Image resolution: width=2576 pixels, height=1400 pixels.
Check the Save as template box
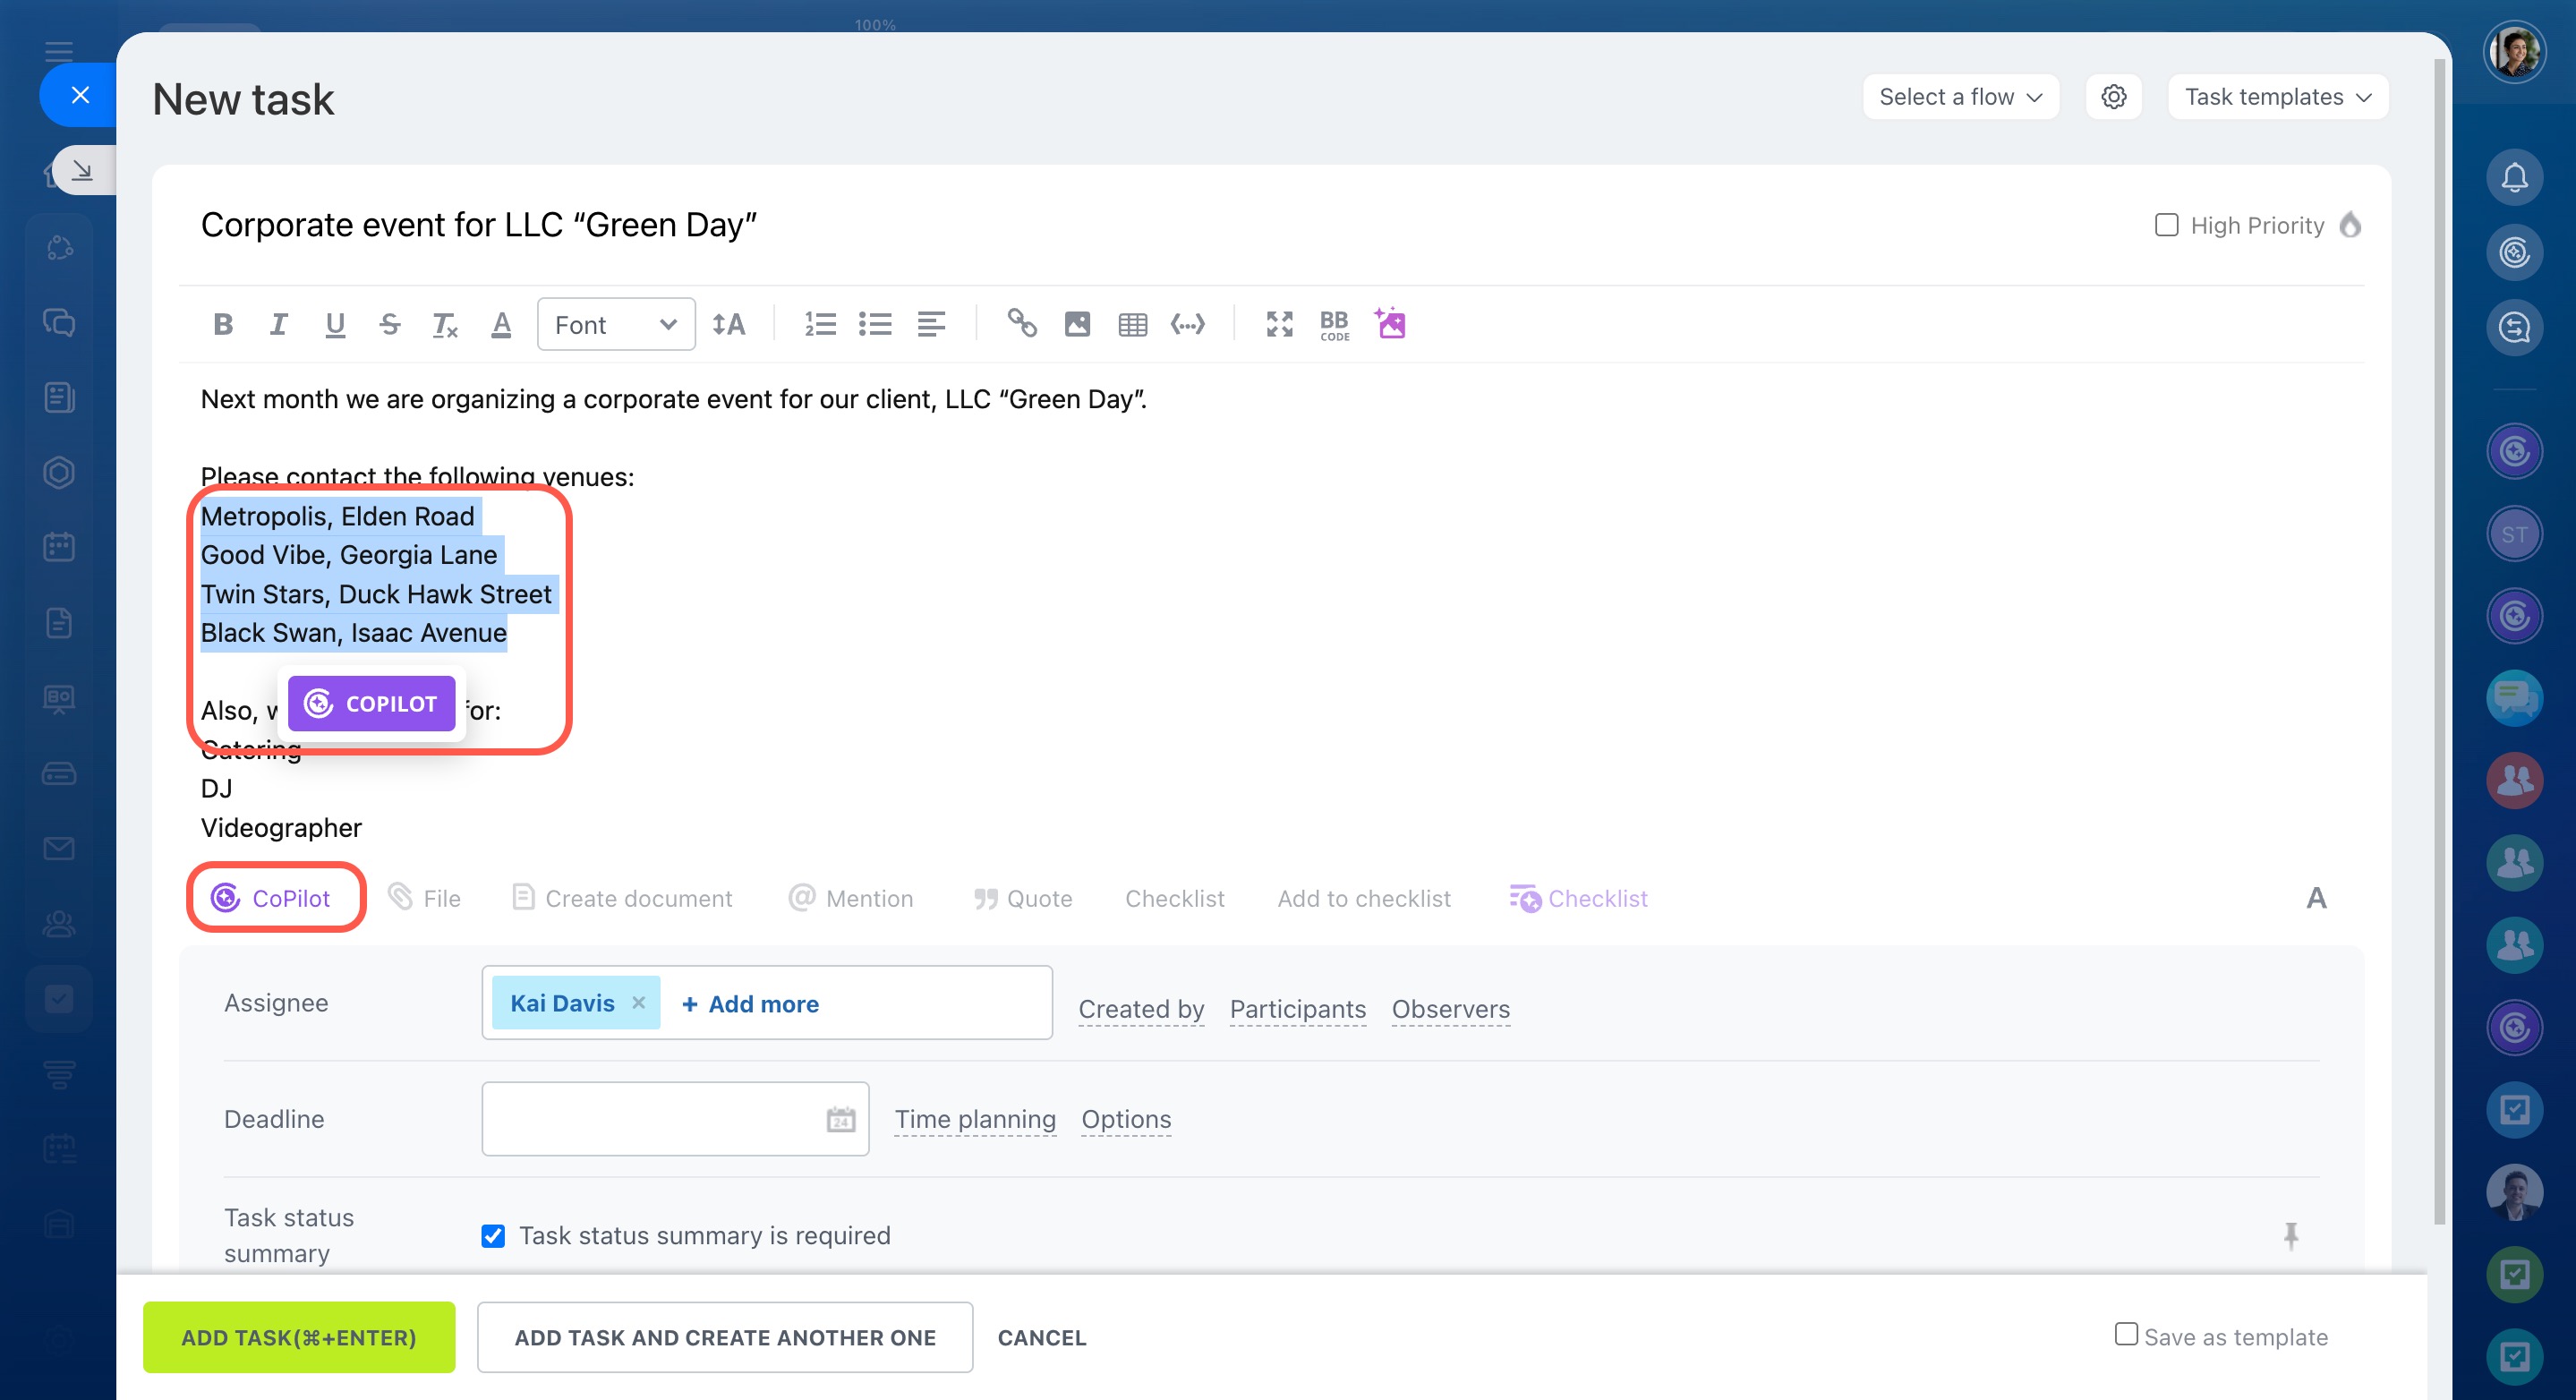[x=2126, y=1334]
